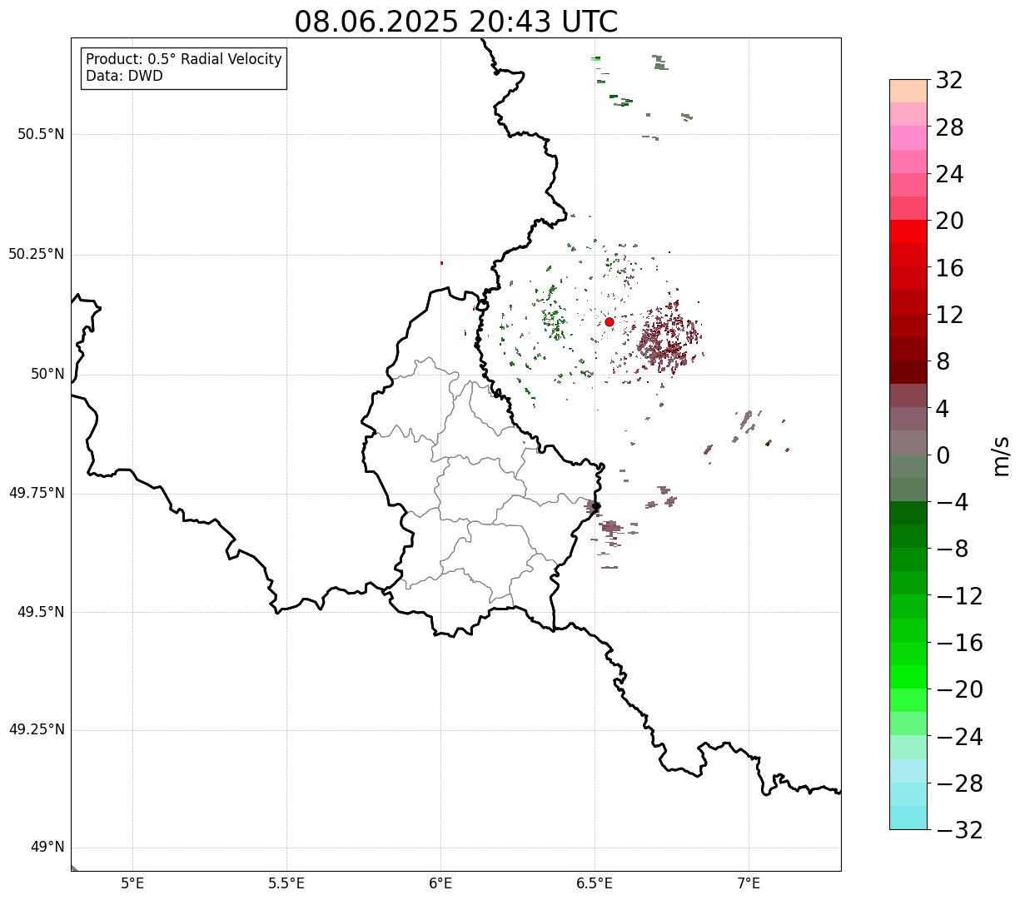This screenshot has width=1020, height=900.
Task: Pick the dark green colorbar swatch below −4
Action: [908, 513]
